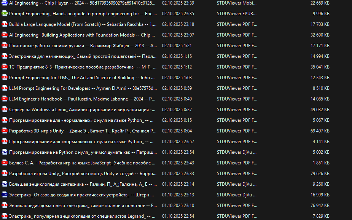This screenshot has width=352, height=220.
Task: Select file LLM Prompt Engineering For Developers
Action: point(83,88)
